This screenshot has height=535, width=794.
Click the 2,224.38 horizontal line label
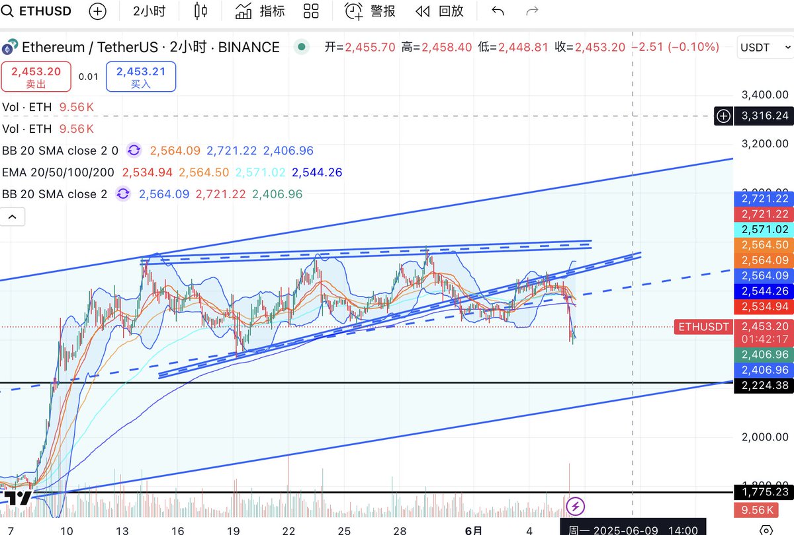(x=764, y=386)
